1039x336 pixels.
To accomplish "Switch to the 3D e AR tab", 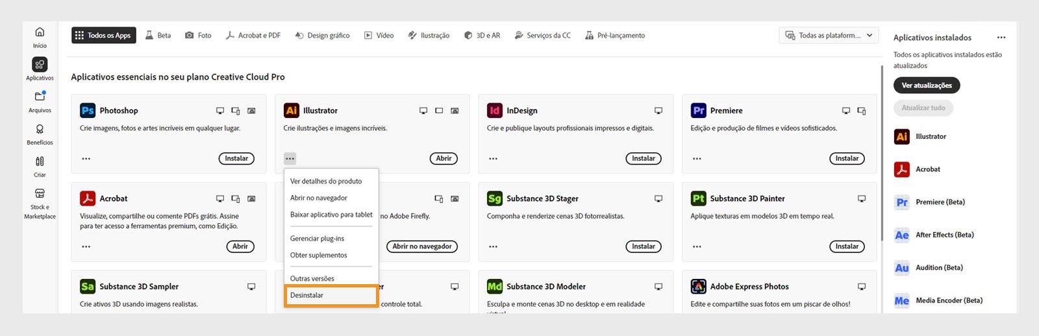I will (482, 36).
